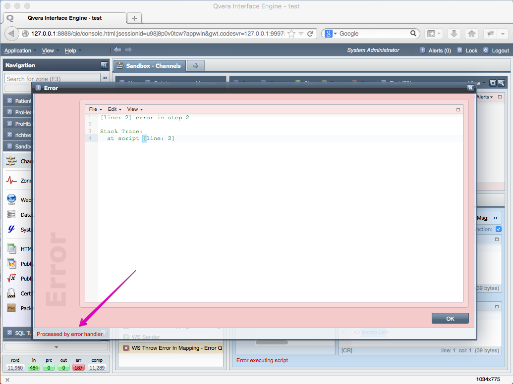Collapse the Navigation panel
Screen dimensions: 513x384
[x=104, y=65]
